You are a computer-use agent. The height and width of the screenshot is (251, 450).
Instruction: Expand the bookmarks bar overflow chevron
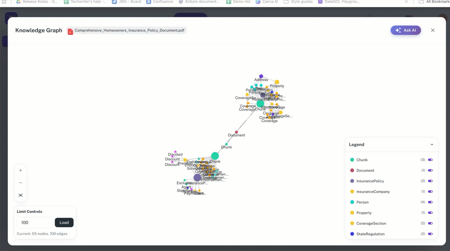point(406,2)
